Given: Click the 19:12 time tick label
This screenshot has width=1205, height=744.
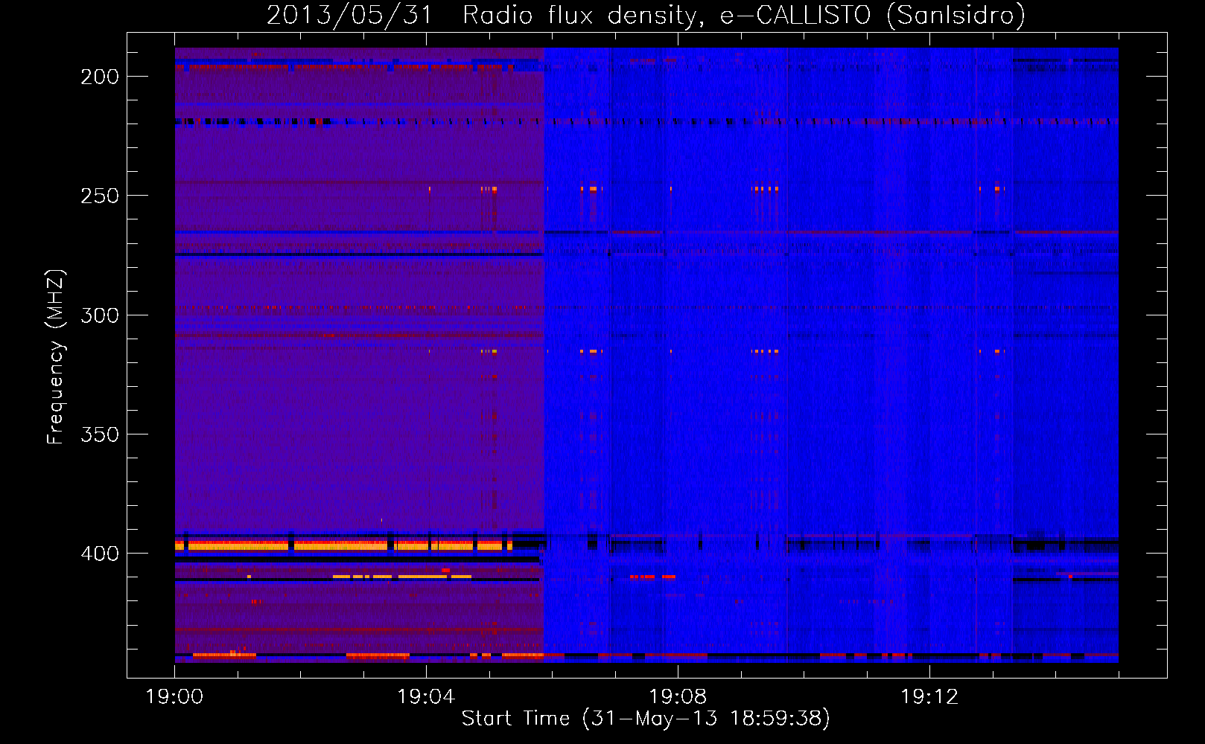Looking at the screenshot, I should (x=929, y=697).
